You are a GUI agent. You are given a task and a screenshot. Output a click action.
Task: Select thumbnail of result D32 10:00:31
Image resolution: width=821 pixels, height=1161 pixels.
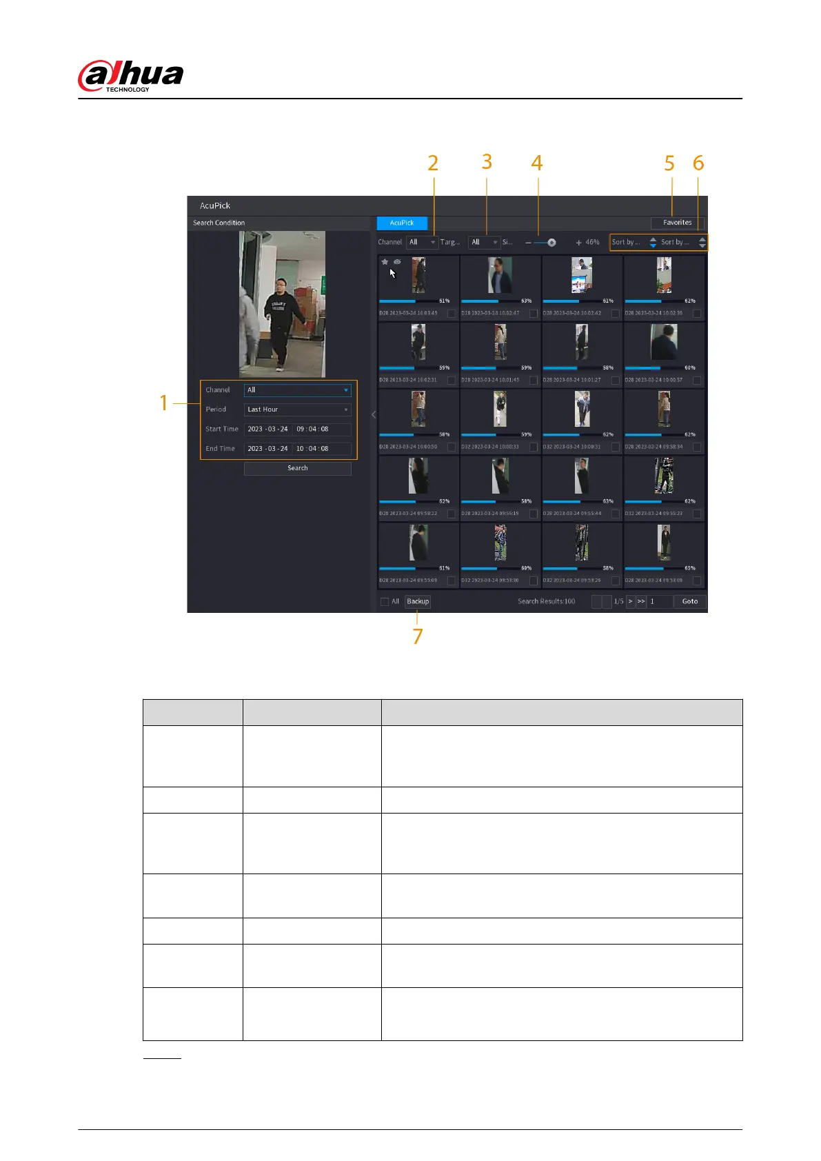click(x=582, y=409)
